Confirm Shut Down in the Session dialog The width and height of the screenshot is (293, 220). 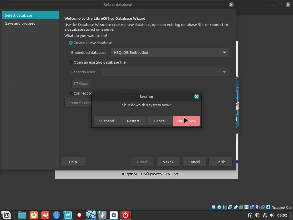186,121
